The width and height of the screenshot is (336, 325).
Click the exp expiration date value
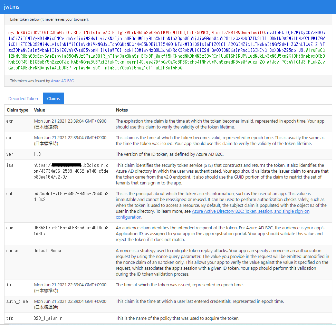tap(70, 124)
